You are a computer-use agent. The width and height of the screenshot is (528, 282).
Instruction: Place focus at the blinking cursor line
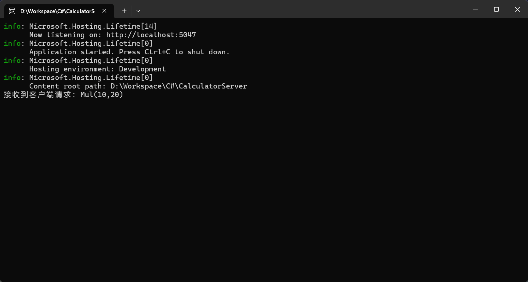pos(4,103)
